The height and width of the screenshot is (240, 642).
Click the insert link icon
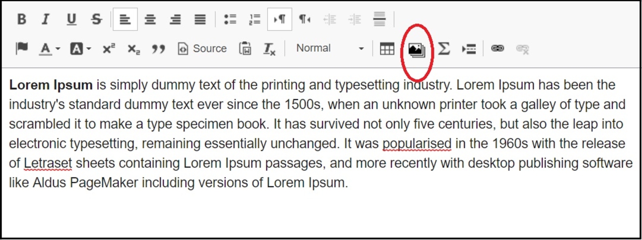click(x=497, y=48)
